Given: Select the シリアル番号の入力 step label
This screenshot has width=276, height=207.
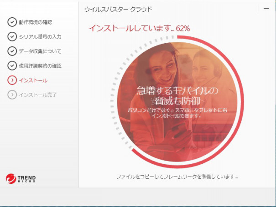Looking at the screenshot, I should 40,37.
